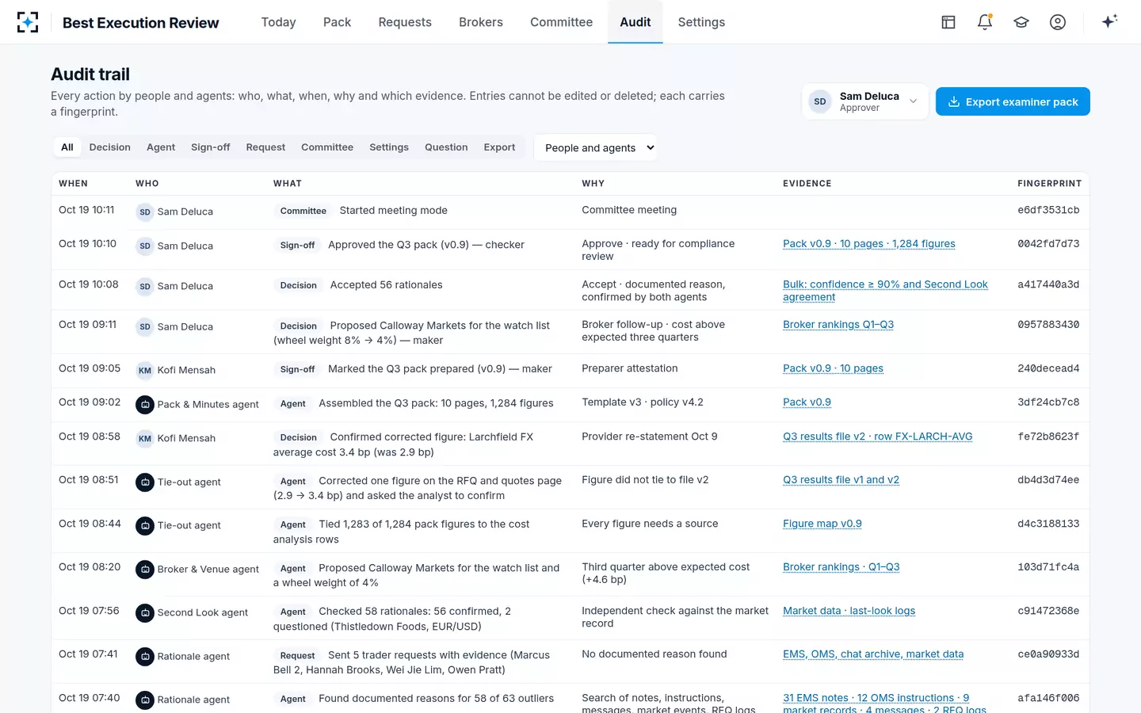Filter audit trail by Request
Screen dimensions: 1141x713
pyautogui.click(x=265, y=147)
